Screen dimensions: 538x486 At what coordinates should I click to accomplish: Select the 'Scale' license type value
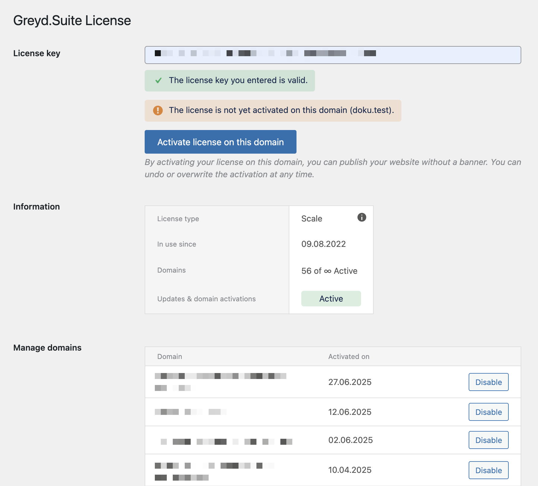coord(312,219)
